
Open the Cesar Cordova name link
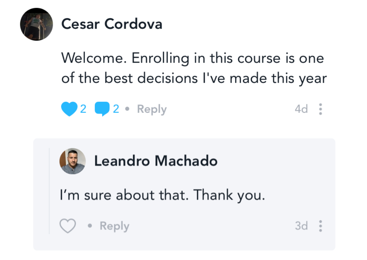(x=112, y=24)
